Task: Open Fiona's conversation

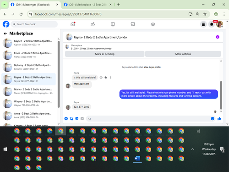Action: 28,55
